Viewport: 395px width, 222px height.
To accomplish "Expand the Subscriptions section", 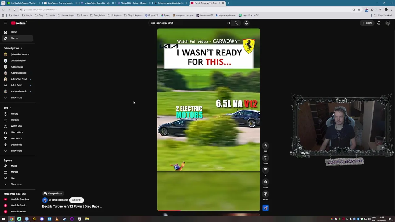I will tap(13, 48).
